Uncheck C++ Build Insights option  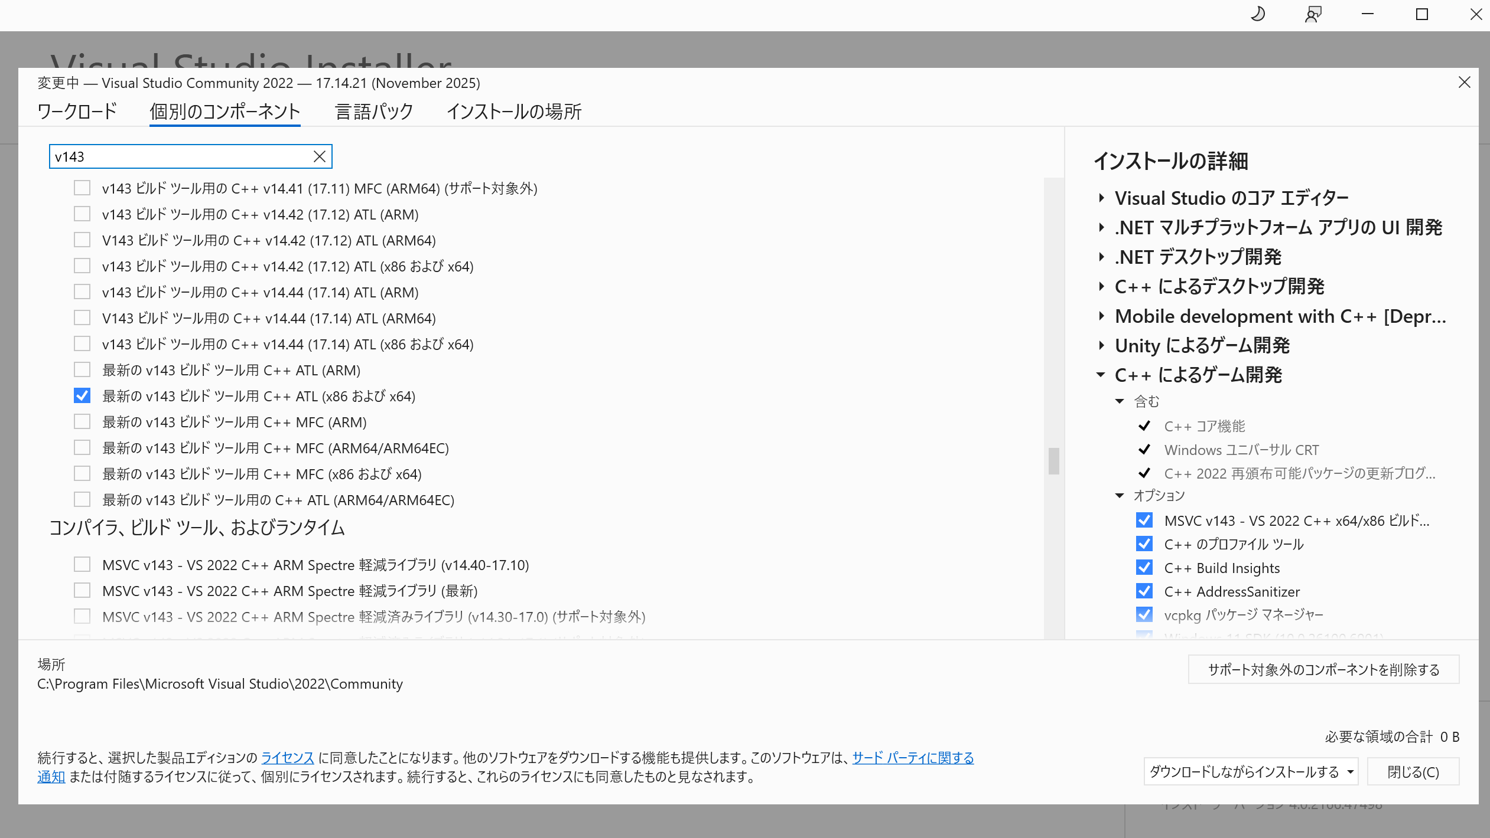tap(1144, 568)
